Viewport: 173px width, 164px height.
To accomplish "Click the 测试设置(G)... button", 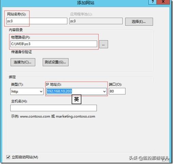I will (56, 62).
